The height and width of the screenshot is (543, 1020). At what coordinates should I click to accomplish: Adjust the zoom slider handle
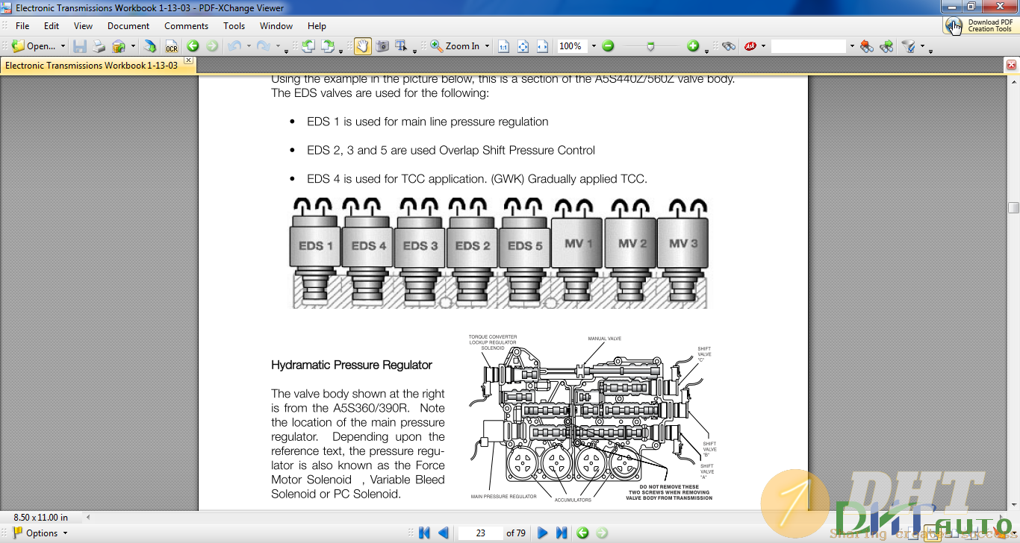pyautogui.click(x=651, y=46)
